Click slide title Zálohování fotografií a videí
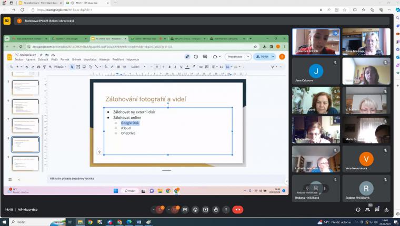 point(146,99)
